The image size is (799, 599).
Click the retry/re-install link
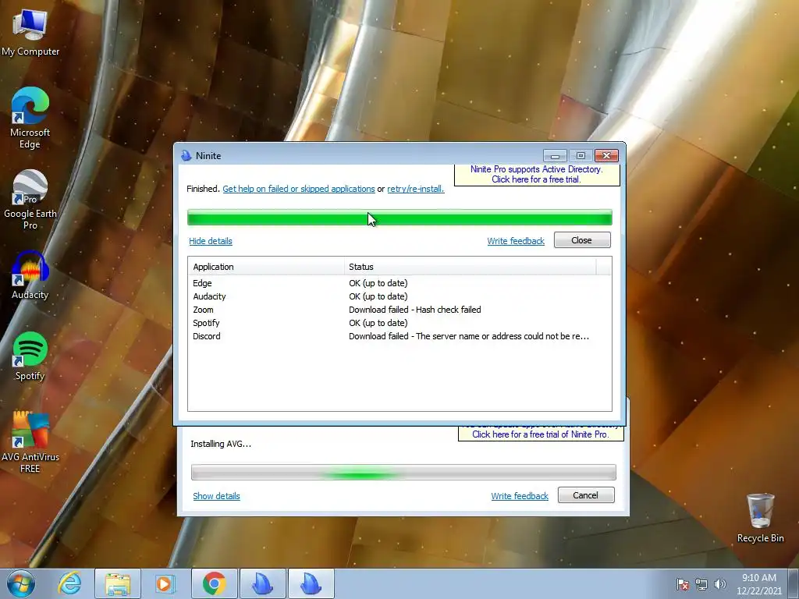[415, 189]
